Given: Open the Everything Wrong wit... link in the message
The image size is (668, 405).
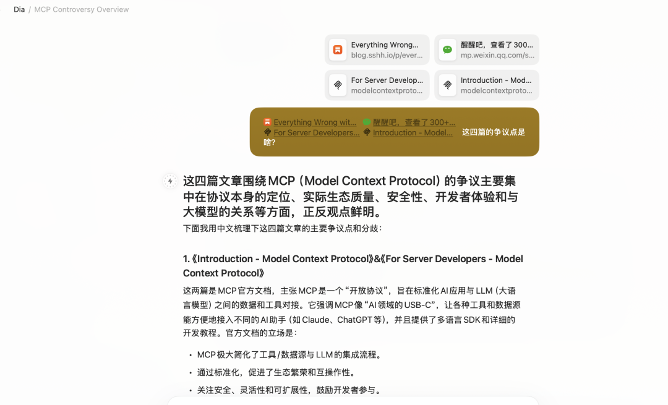Looking at the screenshot, I should tap(315, 122).
